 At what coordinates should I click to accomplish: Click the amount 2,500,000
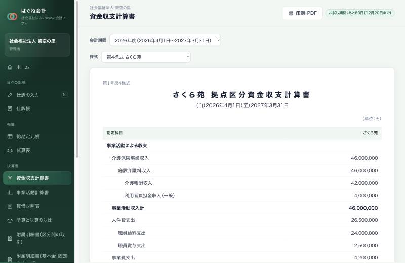point(366,245)
